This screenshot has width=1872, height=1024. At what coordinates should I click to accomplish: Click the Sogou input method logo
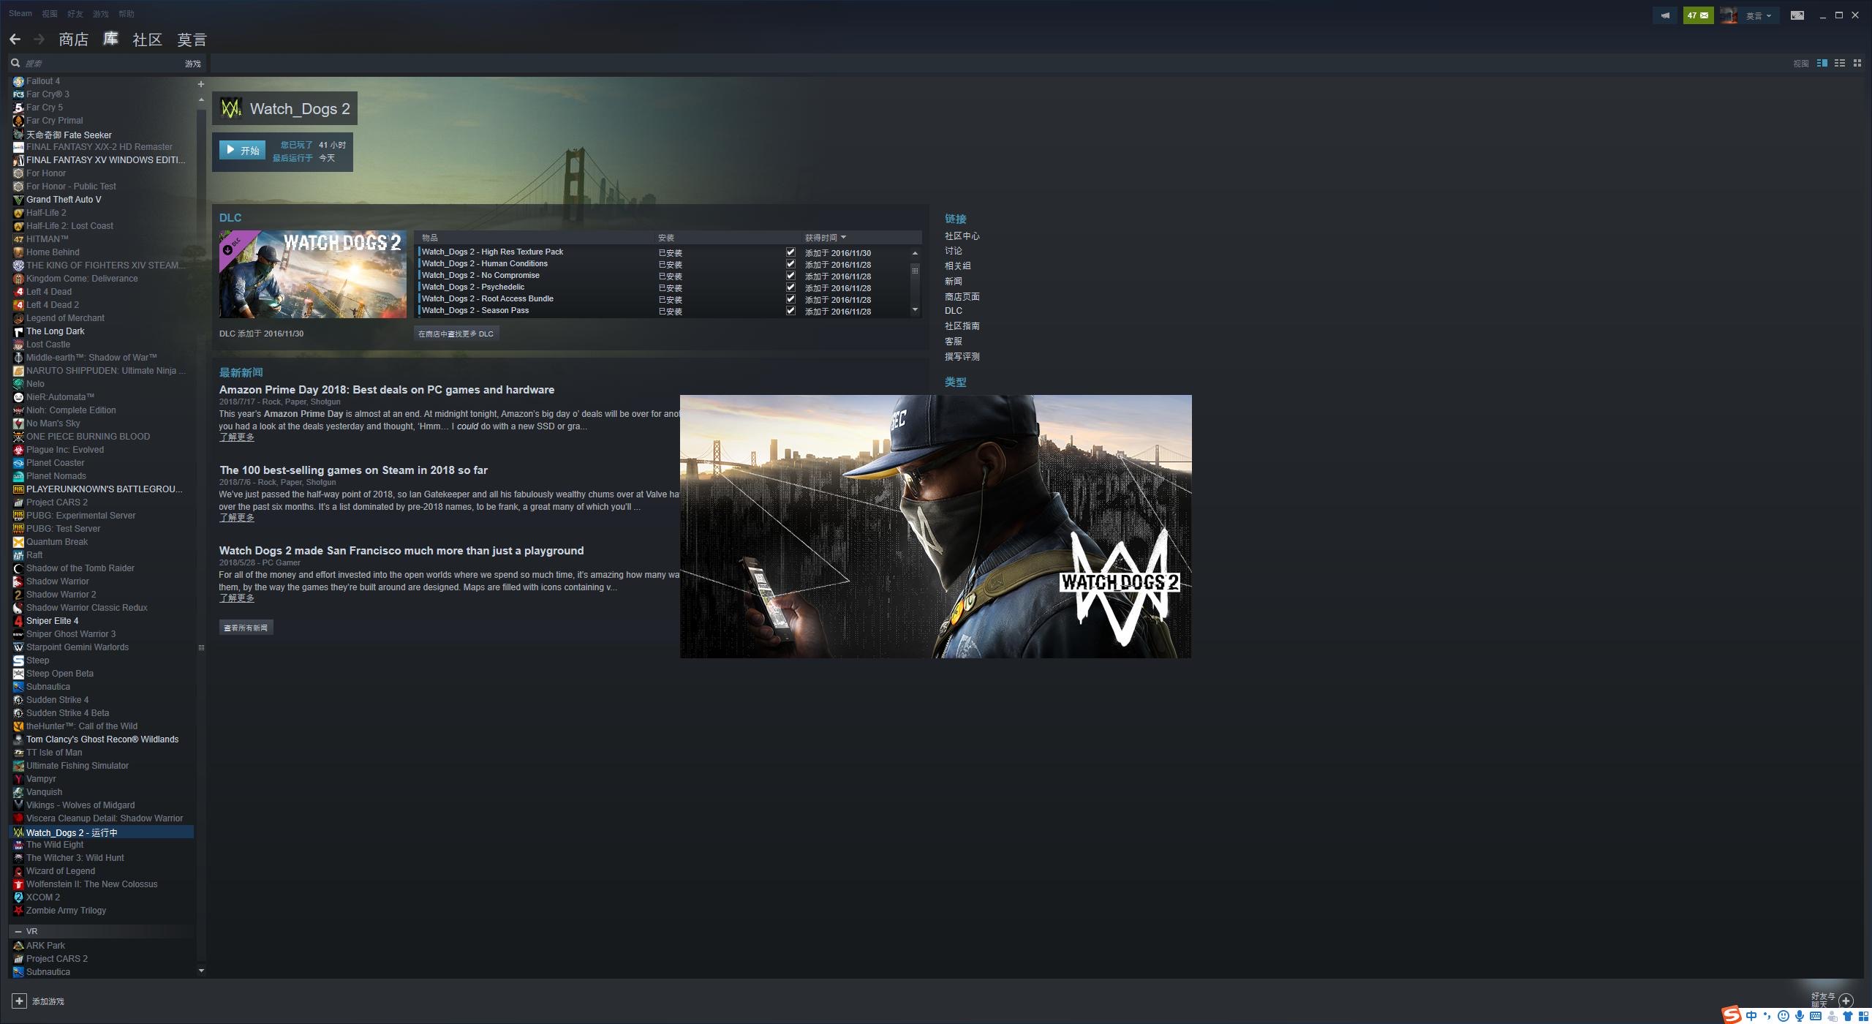[1731, 1014]
